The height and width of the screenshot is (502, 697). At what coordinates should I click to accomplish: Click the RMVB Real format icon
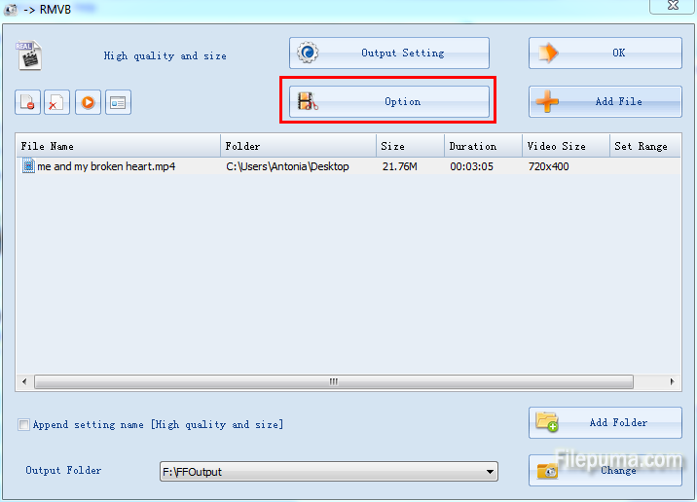(x=28, y=55)
